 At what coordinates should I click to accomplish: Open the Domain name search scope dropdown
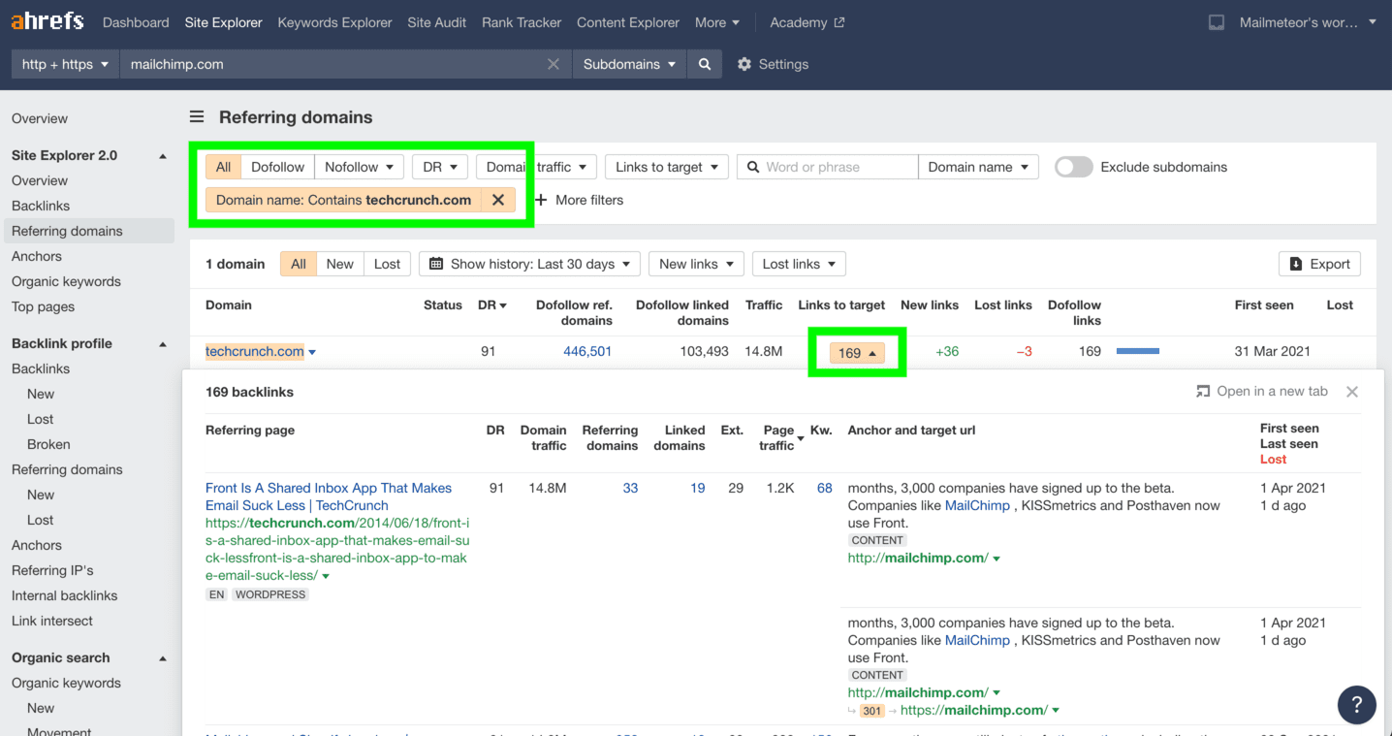coord(978,167)
